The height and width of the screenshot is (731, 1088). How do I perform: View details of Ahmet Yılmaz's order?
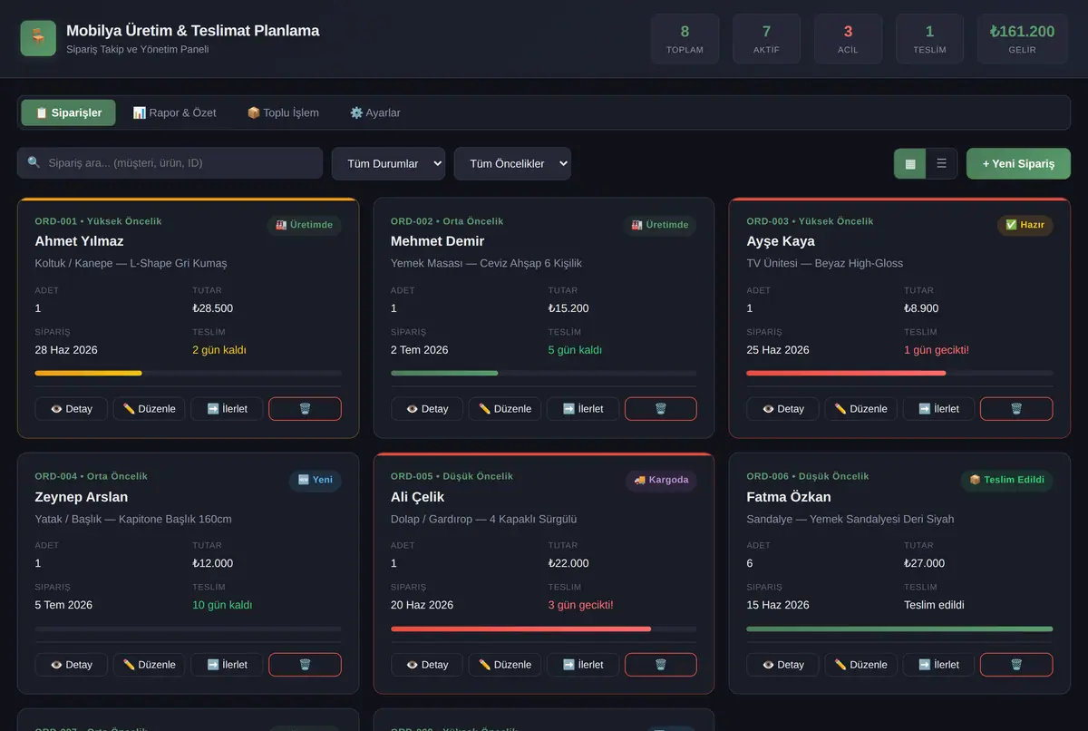(71, 409)
